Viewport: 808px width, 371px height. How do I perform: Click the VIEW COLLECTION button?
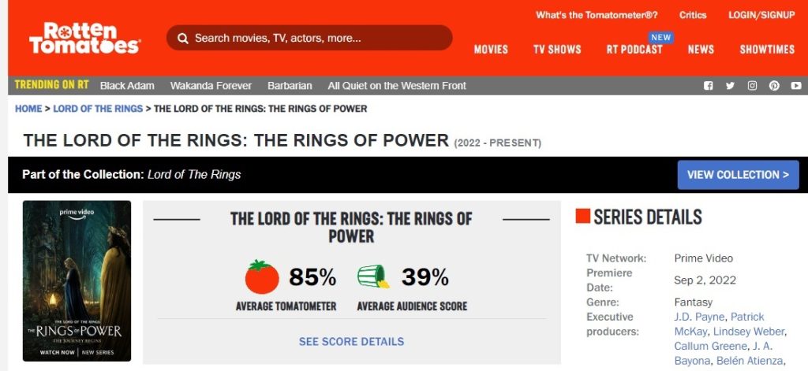738,174
